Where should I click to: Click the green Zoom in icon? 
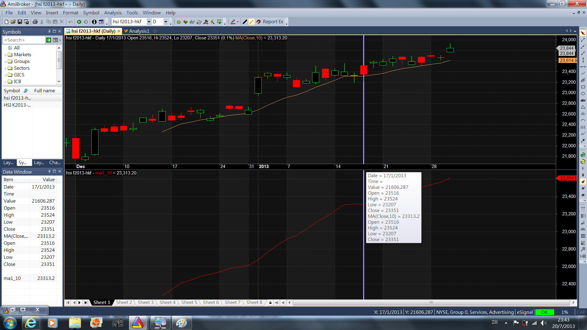(x=583, y=155)
